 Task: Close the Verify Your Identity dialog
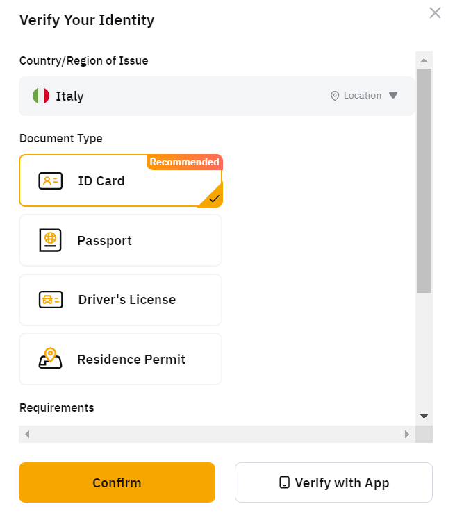(435, 13)
